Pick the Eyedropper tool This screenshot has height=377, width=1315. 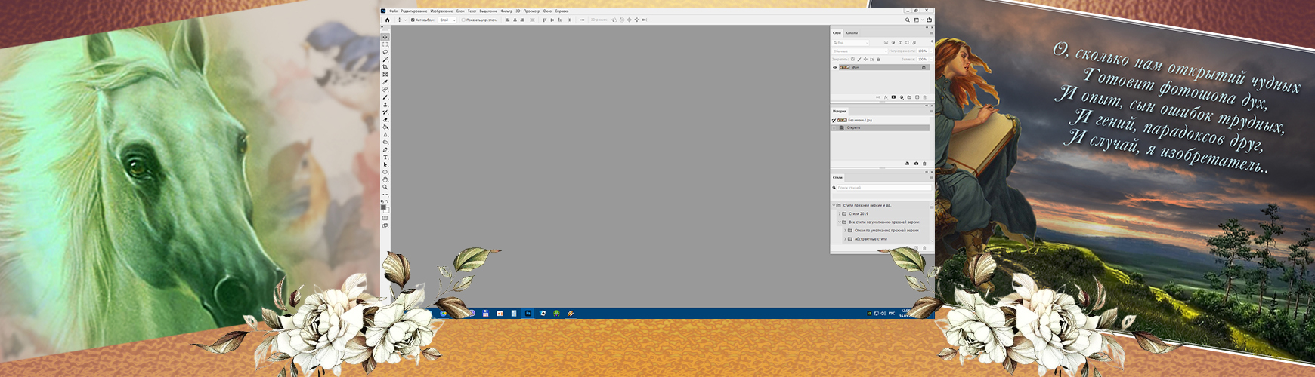(x=385, y=82)
